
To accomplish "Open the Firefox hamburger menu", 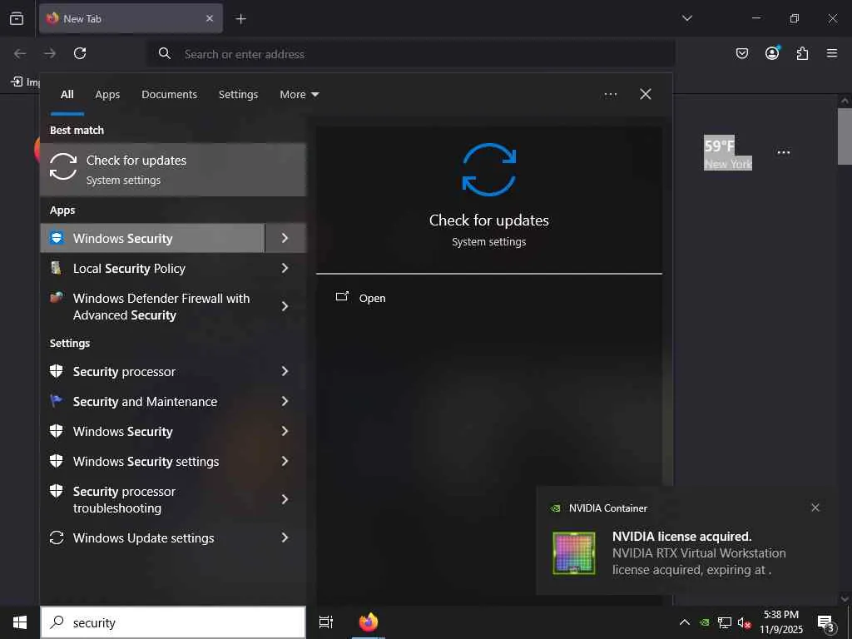I will [832, 53].
